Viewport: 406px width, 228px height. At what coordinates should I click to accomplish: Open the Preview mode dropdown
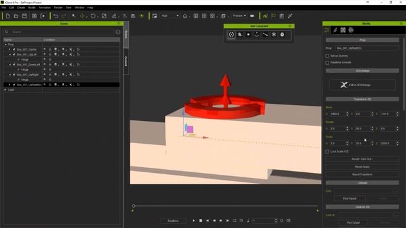[239, 16]
